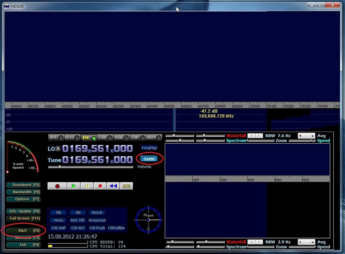Open the FreqMgr frequency manager

pos(149,147)
